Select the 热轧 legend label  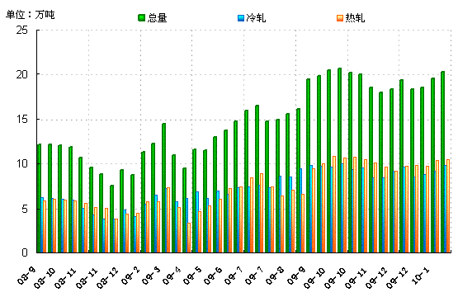tap(355, 18)
